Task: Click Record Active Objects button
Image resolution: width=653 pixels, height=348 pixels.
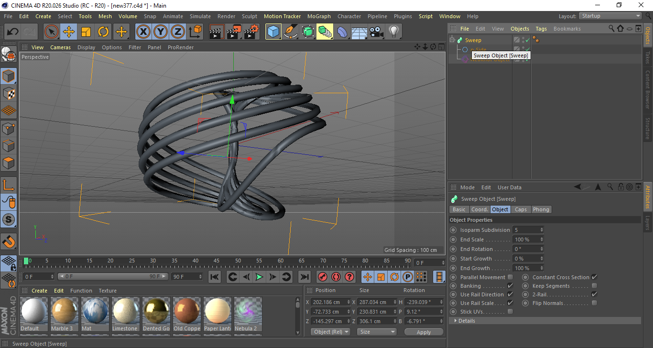Action: (x=322, y=277)
